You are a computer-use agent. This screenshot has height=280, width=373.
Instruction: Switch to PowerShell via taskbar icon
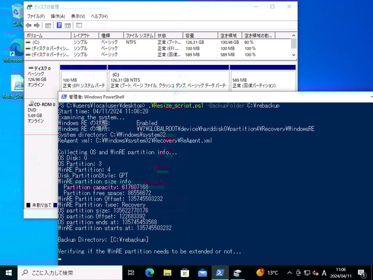pos(220,273)
